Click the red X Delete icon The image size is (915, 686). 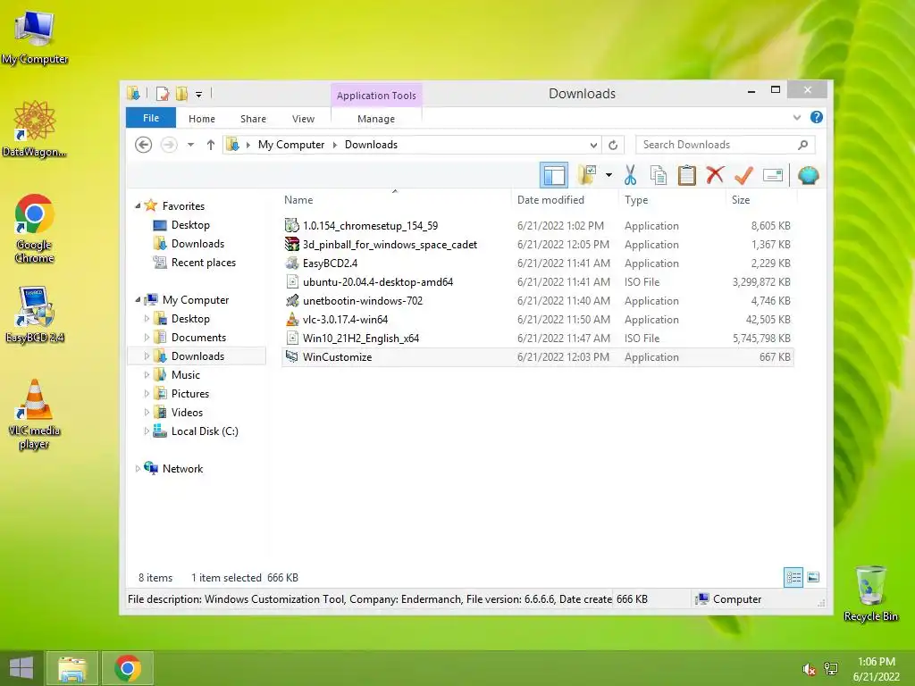pos(715,175)
